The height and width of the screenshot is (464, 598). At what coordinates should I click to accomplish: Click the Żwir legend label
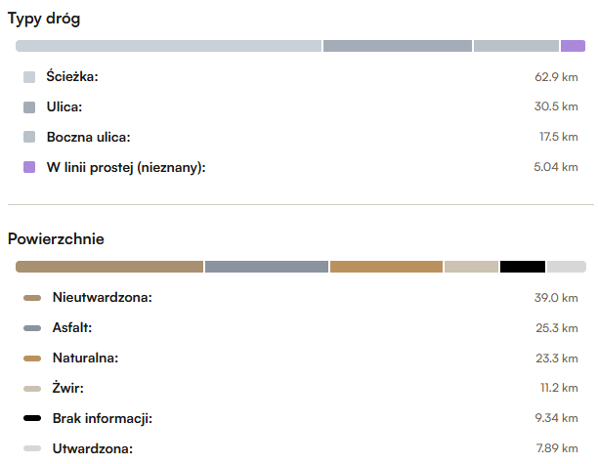click(x=67, y=388)
